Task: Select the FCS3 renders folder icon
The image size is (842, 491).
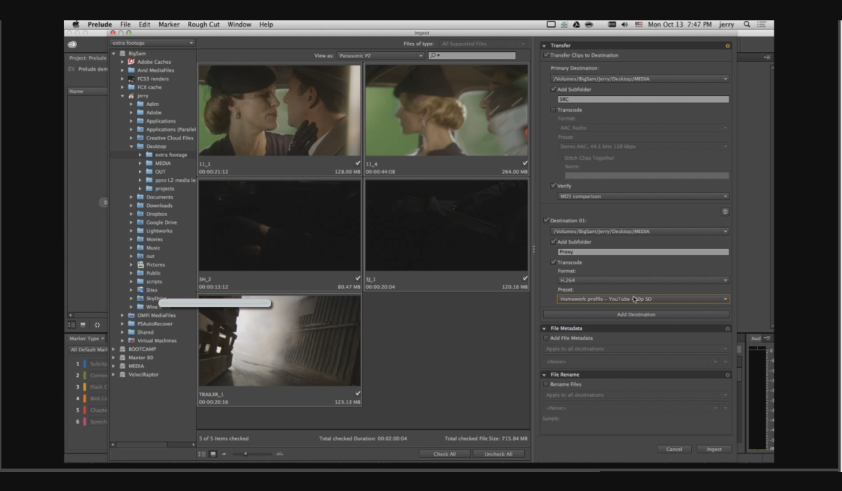Action: [131, 79]
